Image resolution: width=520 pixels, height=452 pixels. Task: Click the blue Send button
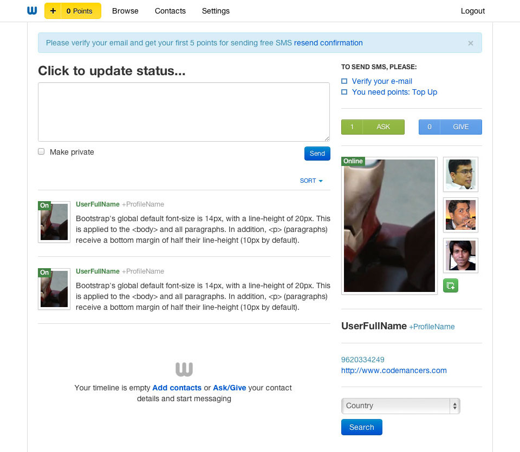[x=317, y=154]
